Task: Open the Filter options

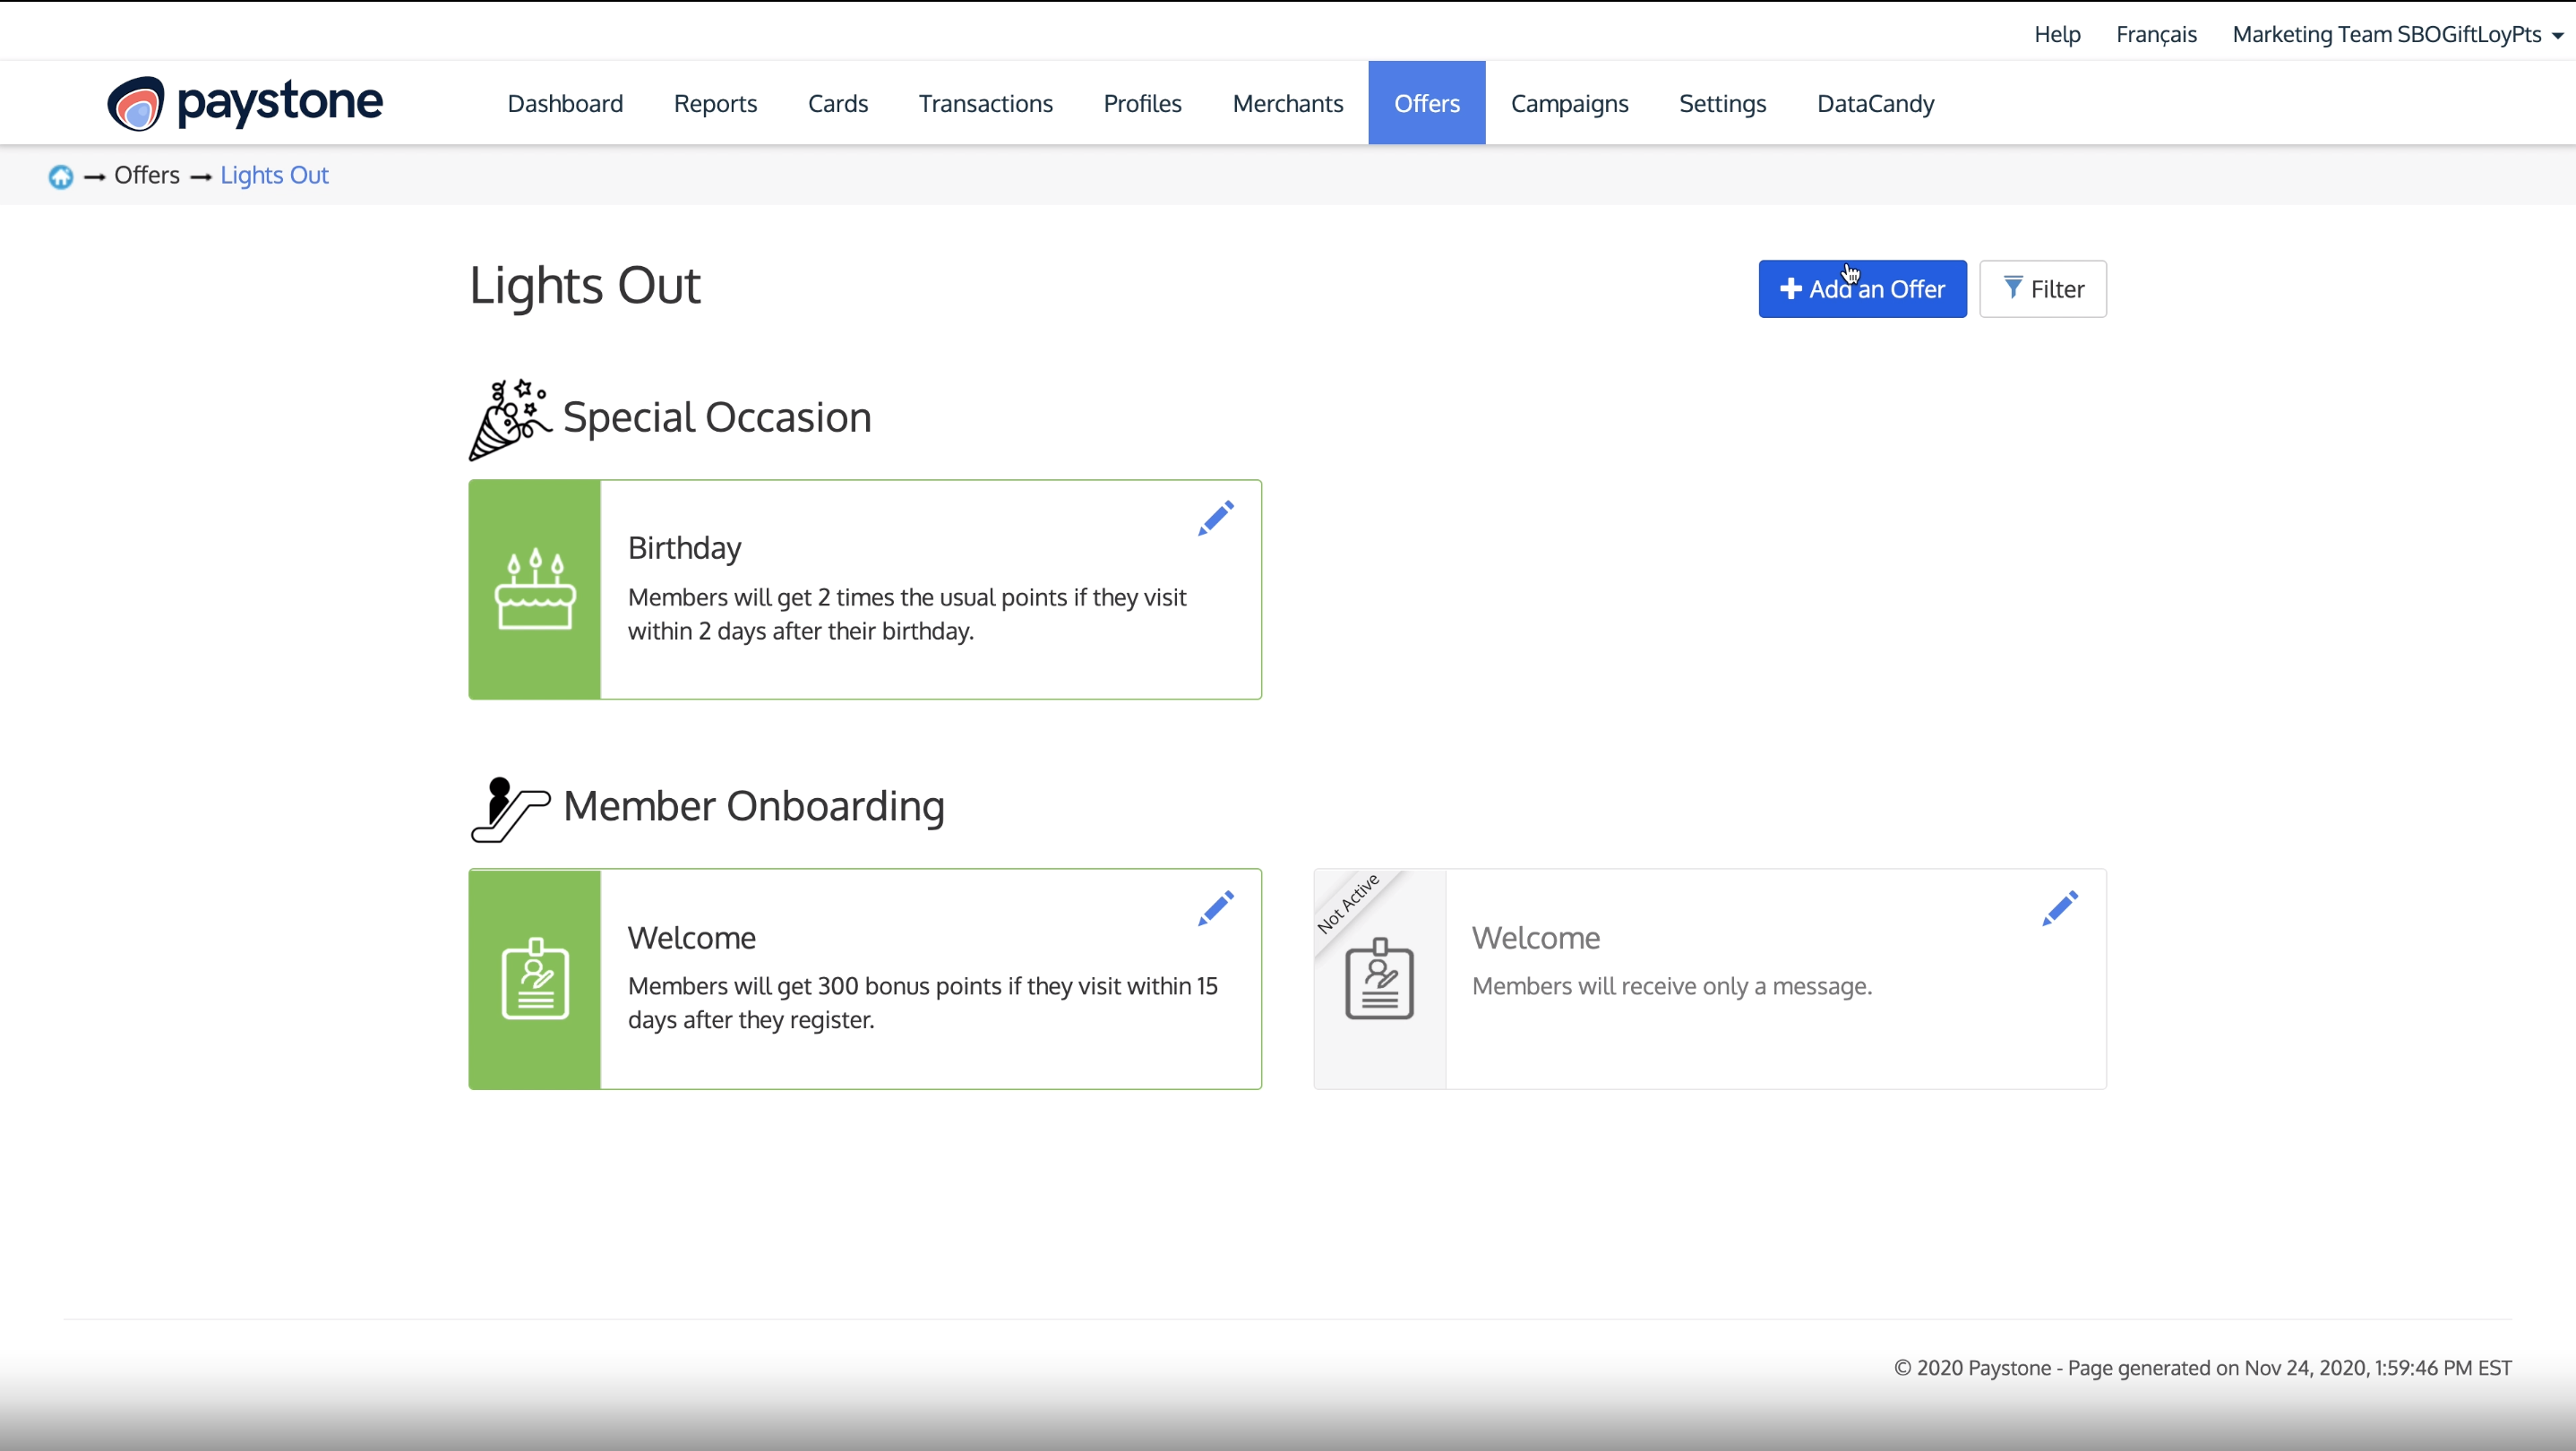Action: pos(2043,288)
